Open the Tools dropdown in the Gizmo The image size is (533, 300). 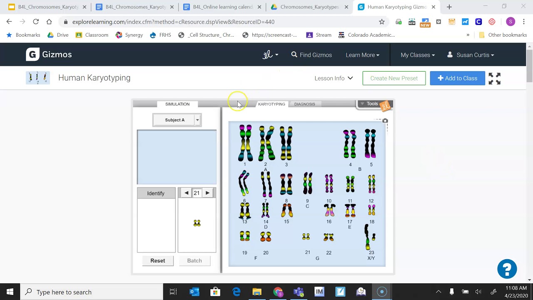pos(369,104)
